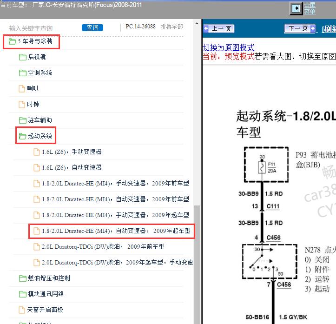Click the current vehicle model header text
This screenshot has width=336, height=324.
71,5
